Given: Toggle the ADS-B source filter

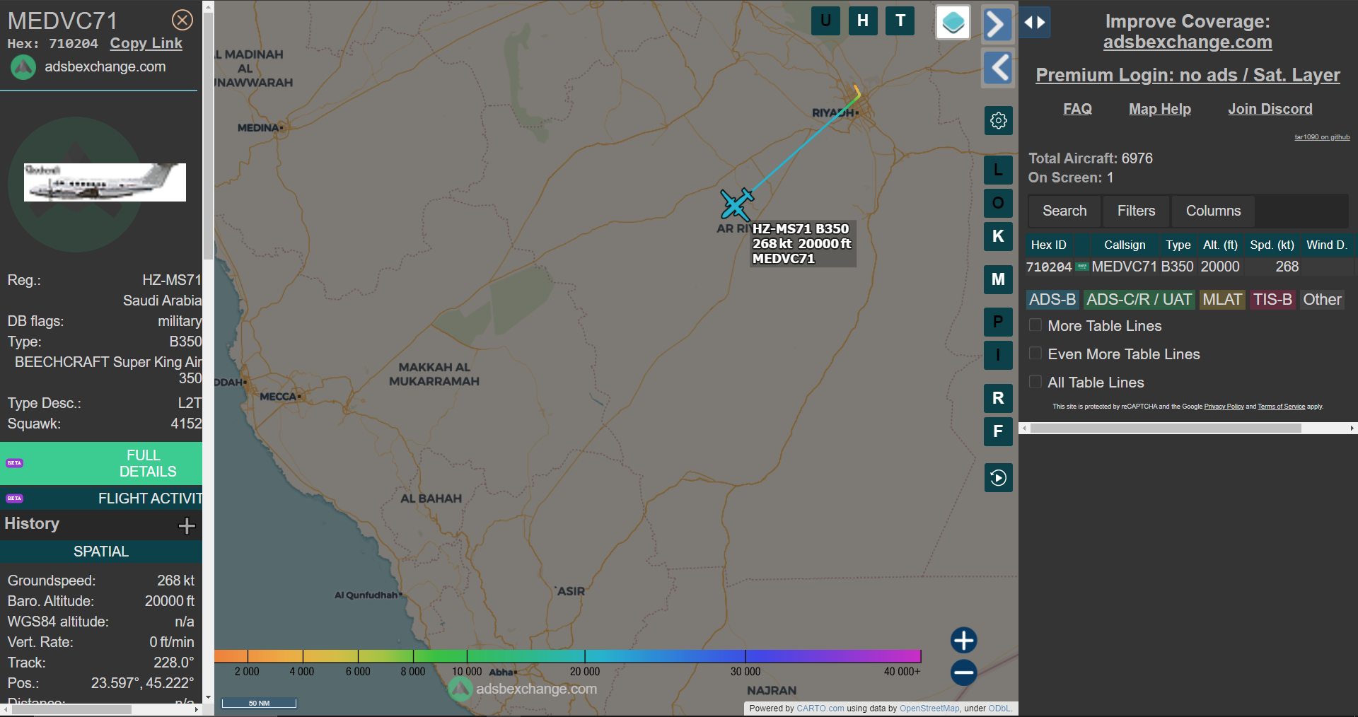Looking at the screenshot, I should [x=1052, y=300].
